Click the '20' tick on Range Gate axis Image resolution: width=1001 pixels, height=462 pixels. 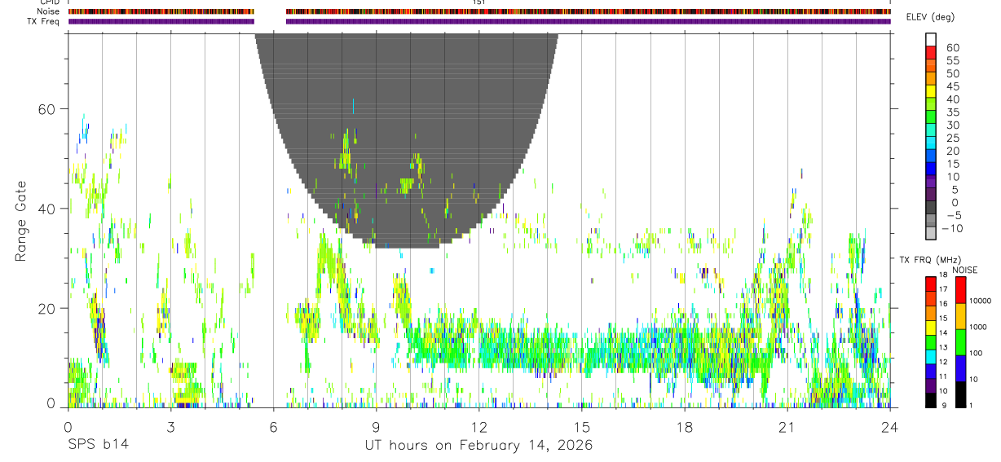[48, 308]
